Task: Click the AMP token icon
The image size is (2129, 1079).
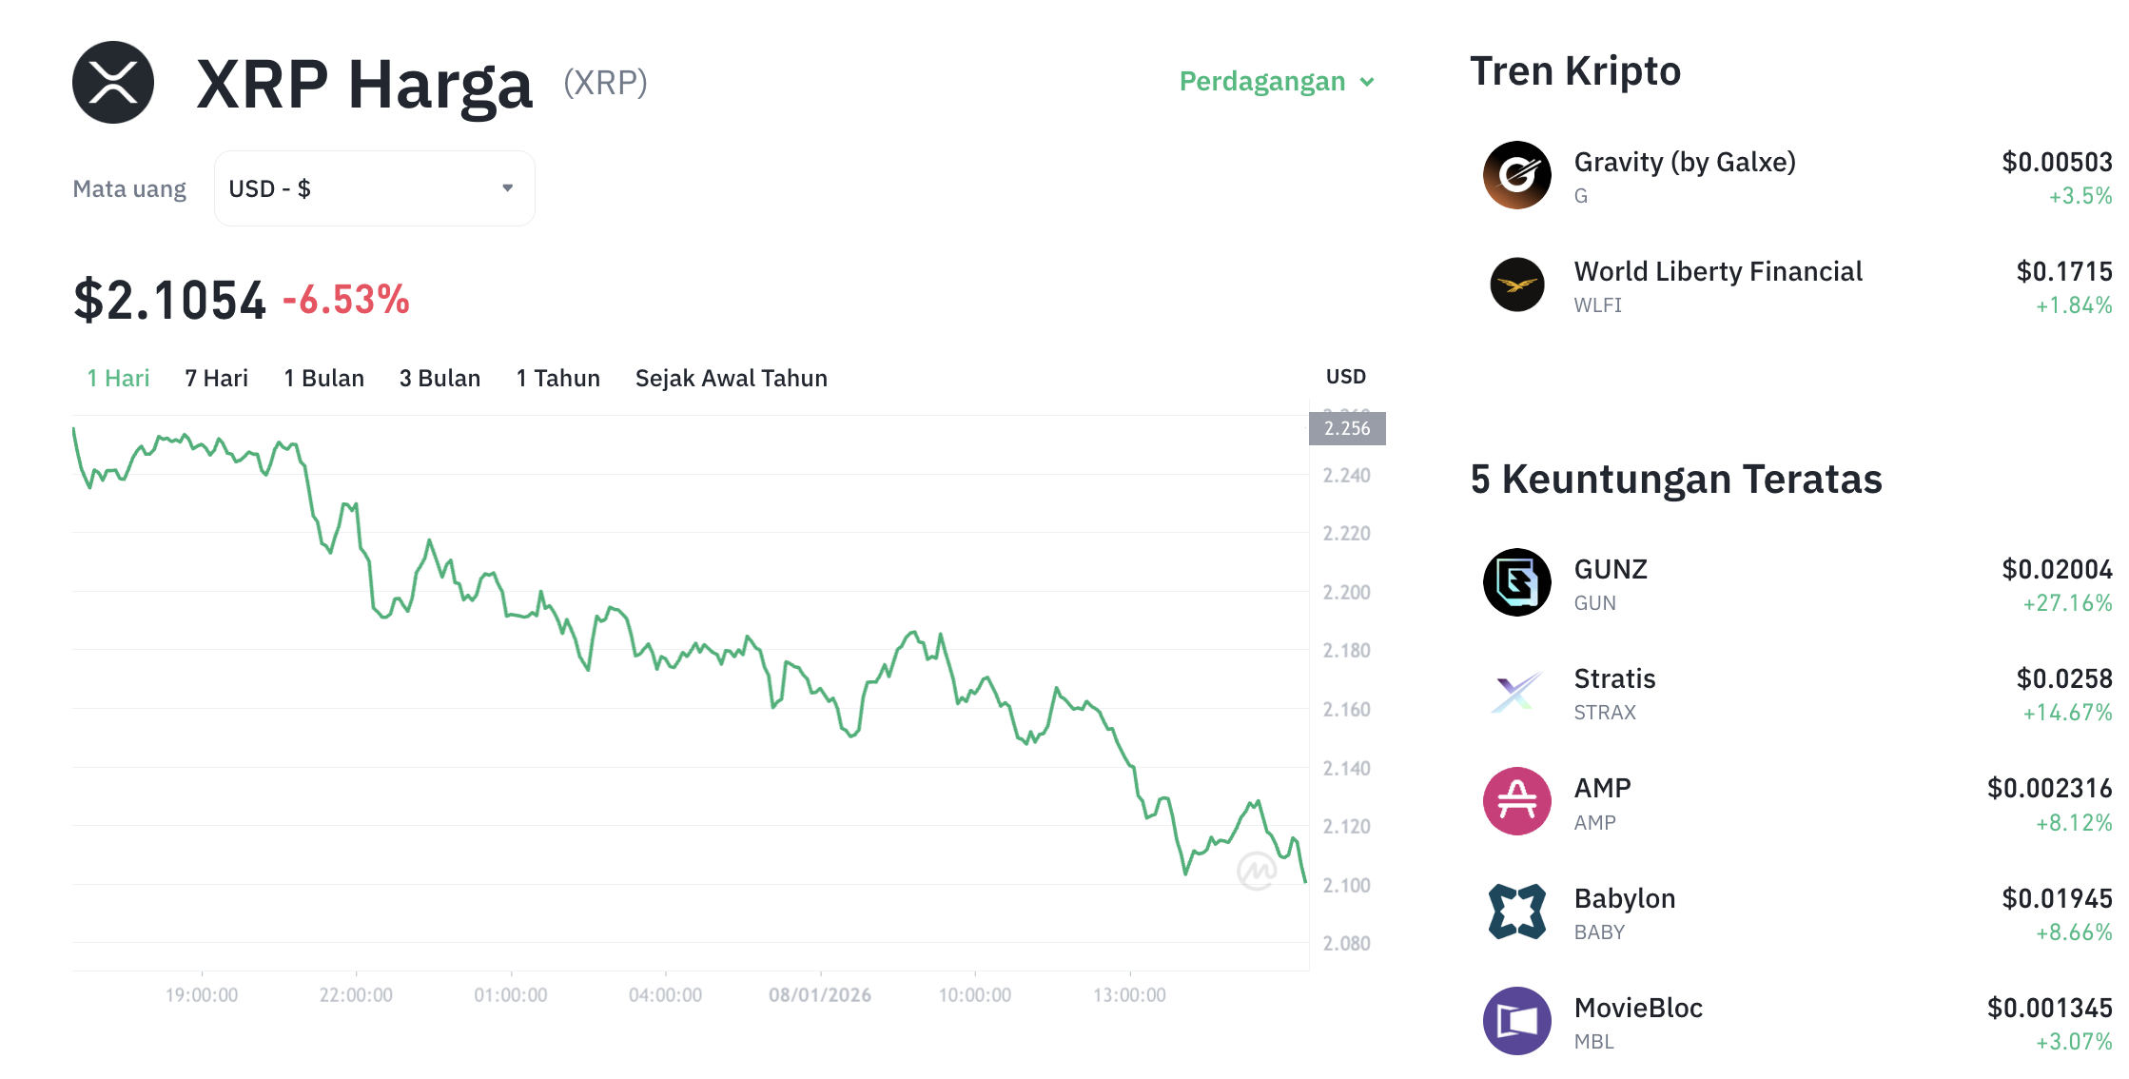Action: pos(1516,801)
